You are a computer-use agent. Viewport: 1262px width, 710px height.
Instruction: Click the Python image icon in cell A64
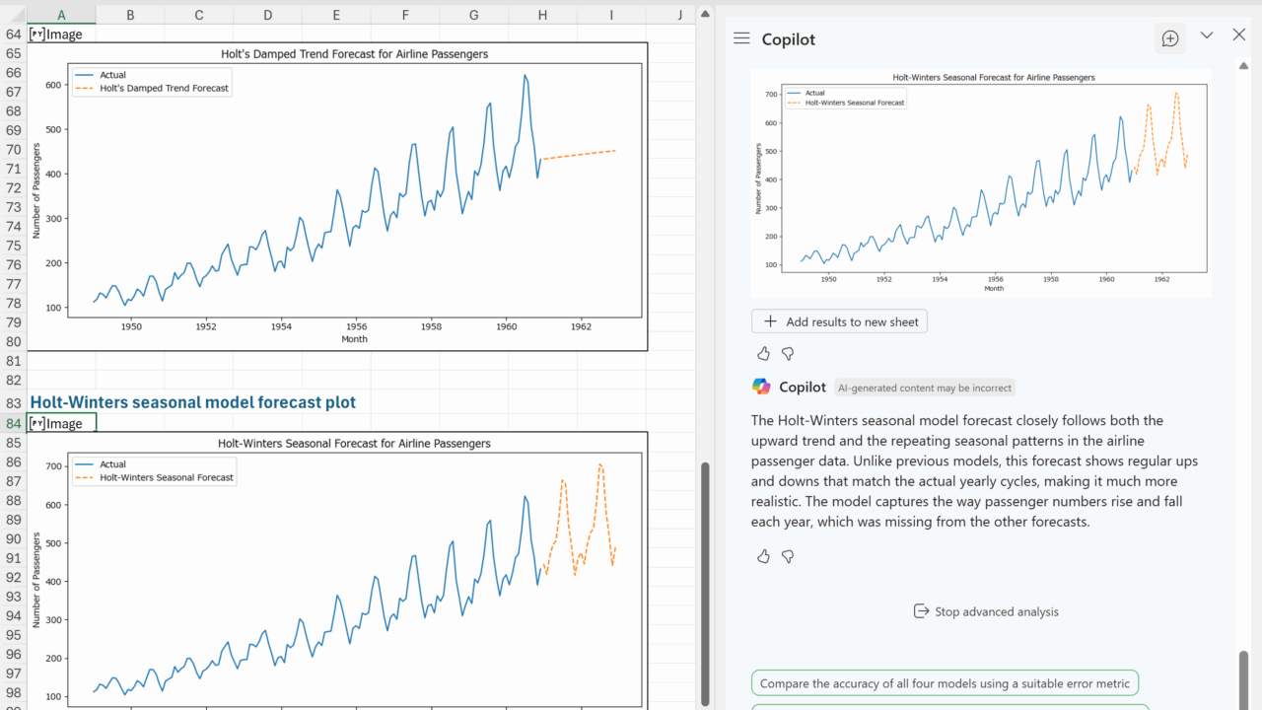click(x=37, y=34)
